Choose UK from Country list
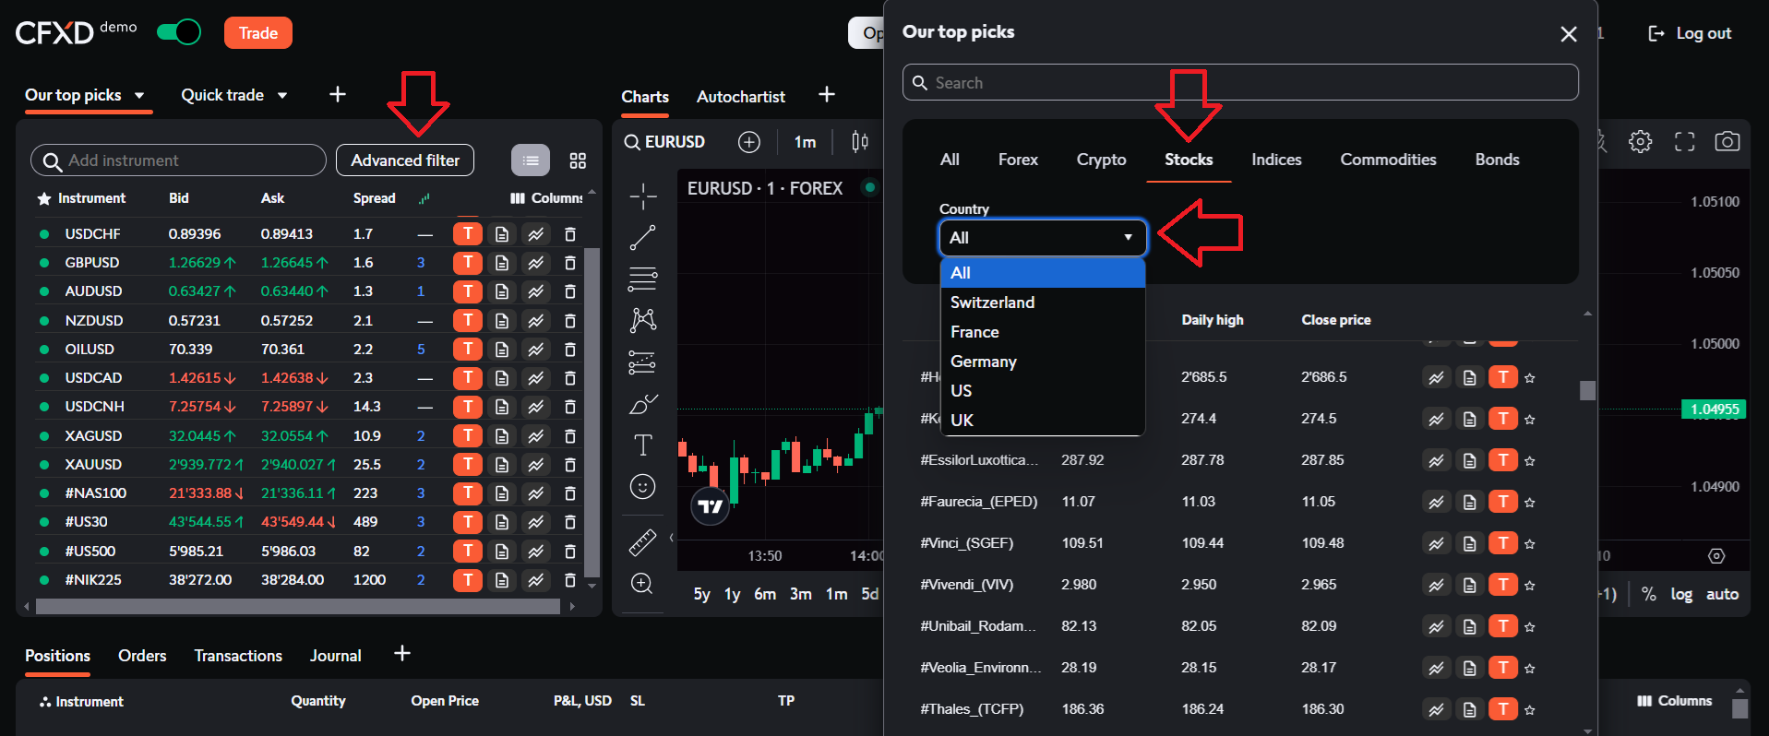 (x=1043, y=421)
